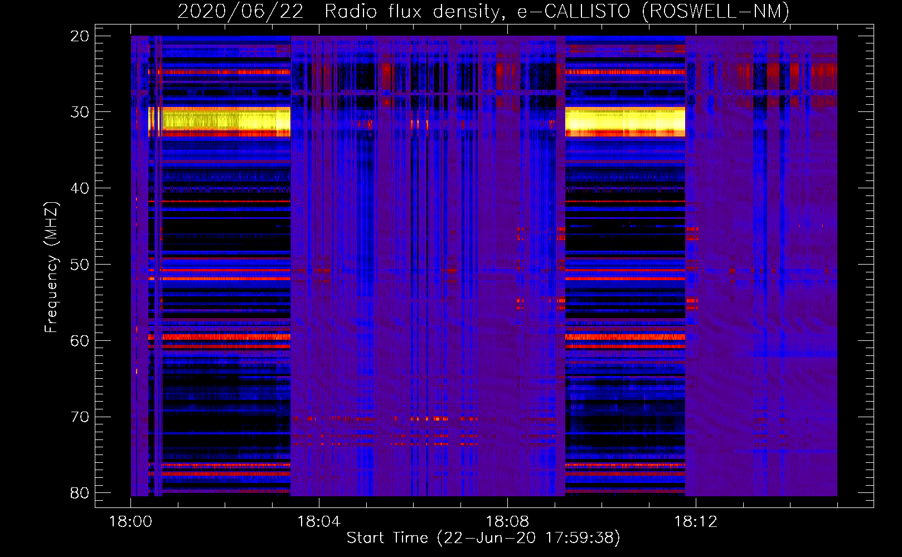Click the '18:12' time tick label
This screenshot has height=557, width=902.
tap(696, 522)
